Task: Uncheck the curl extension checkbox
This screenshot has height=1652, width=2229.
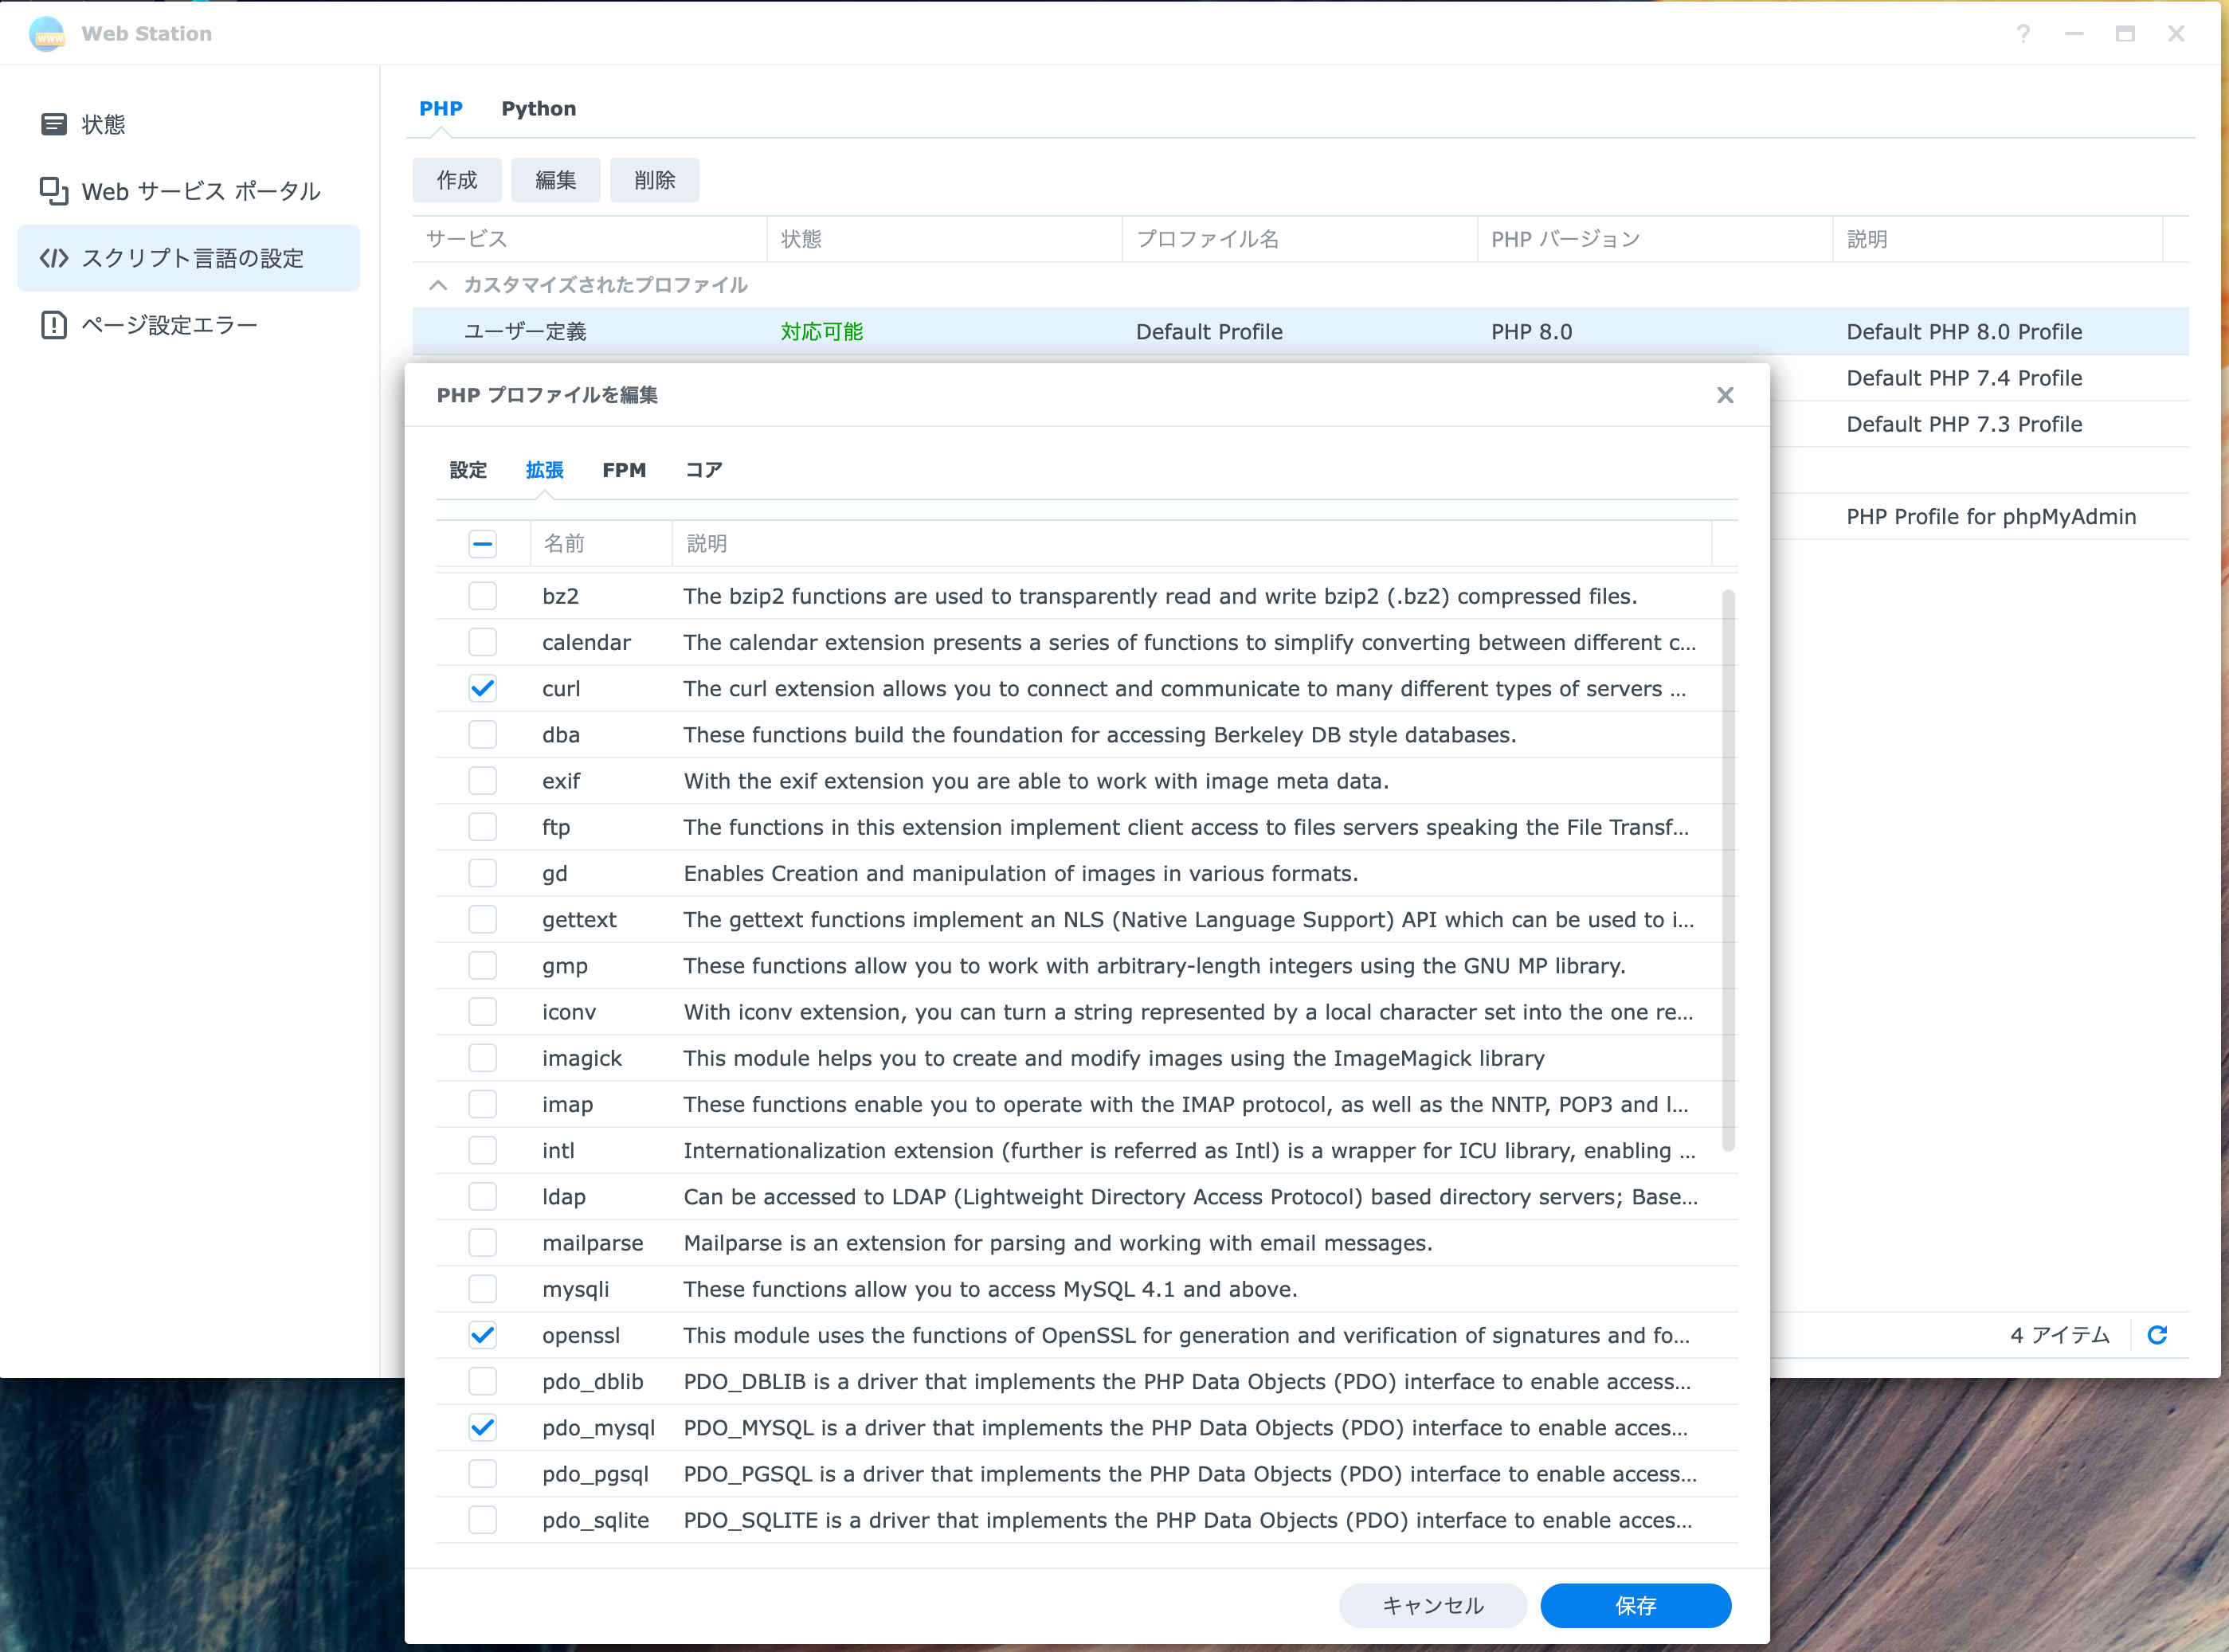Action: point(482,688)
